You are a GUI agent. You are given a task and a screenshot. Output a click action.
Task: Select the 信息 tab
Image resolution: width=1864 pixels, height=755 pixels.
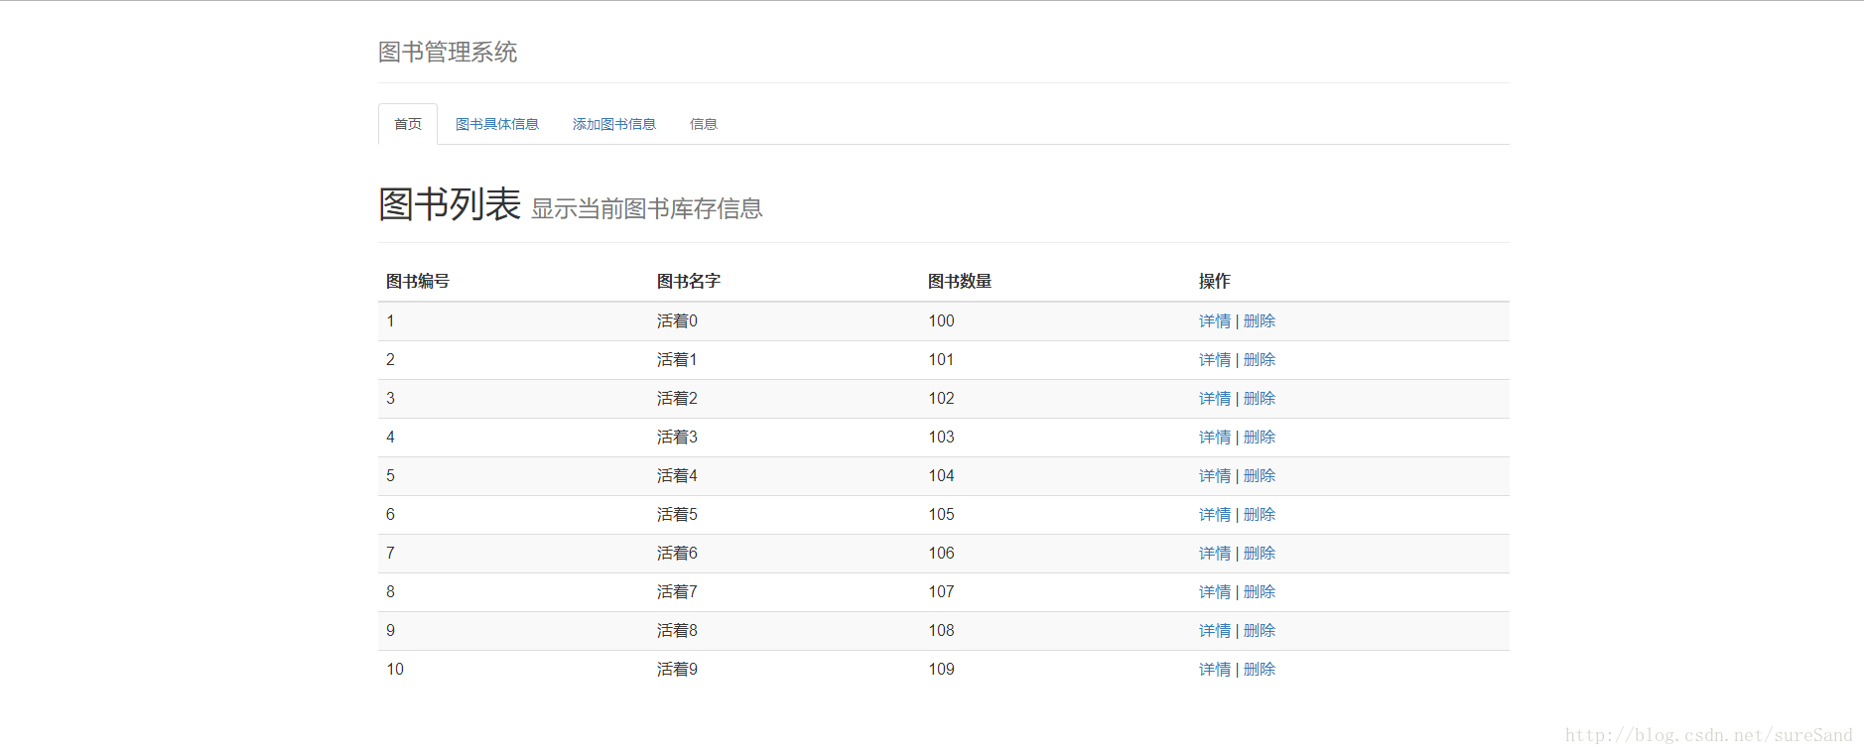pos(704,124)
